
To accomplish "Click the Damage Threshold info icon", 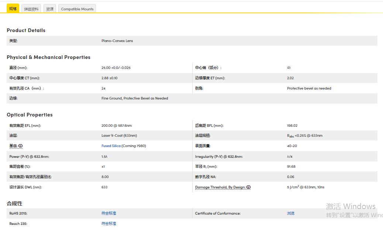I will point(249,187).
